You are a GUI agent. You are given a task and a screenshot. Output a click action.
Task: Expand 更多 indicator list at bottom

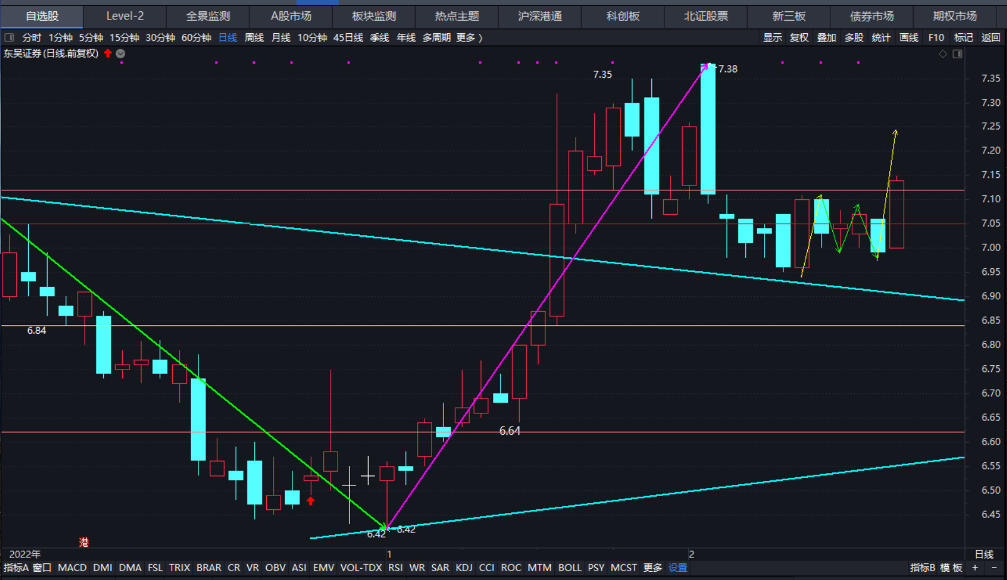tap(653, 567)
